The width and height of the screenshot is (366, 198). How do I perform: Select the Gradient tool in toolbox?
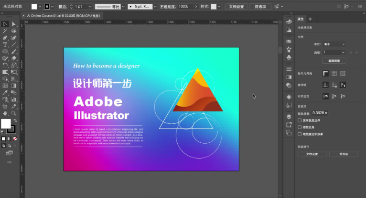click(14, 86)
